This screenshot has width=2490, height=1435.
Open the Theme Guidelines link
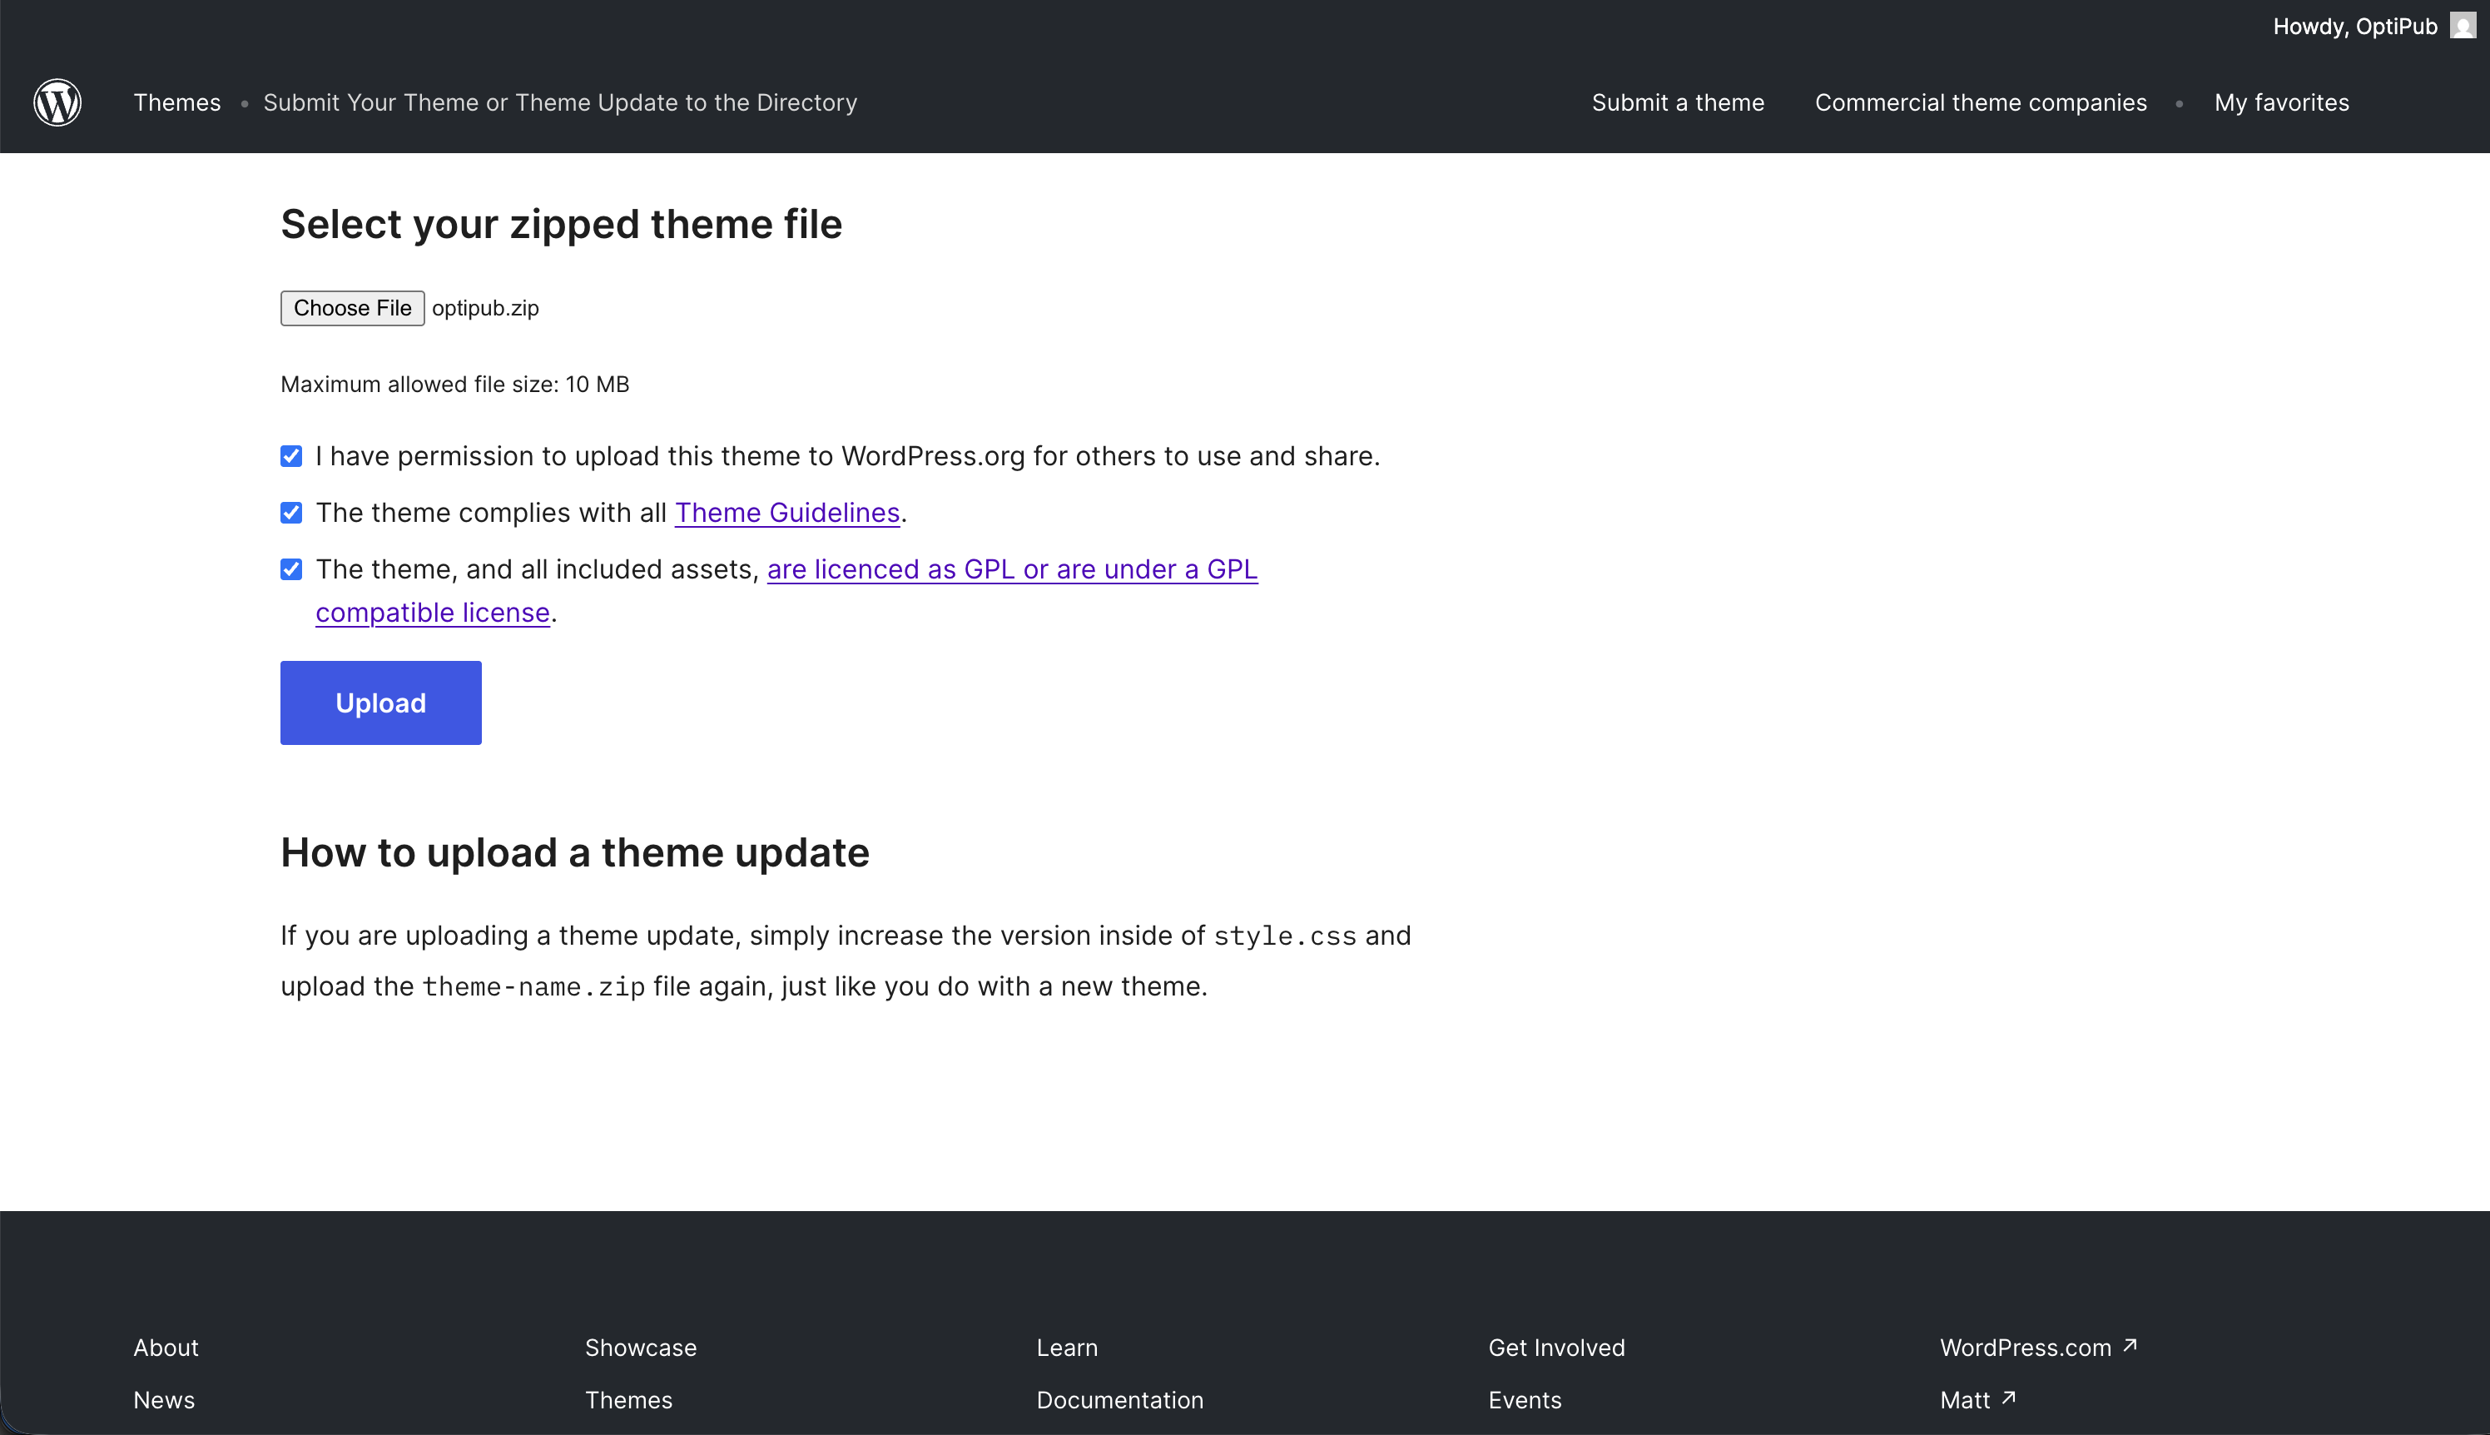point(786,513)
